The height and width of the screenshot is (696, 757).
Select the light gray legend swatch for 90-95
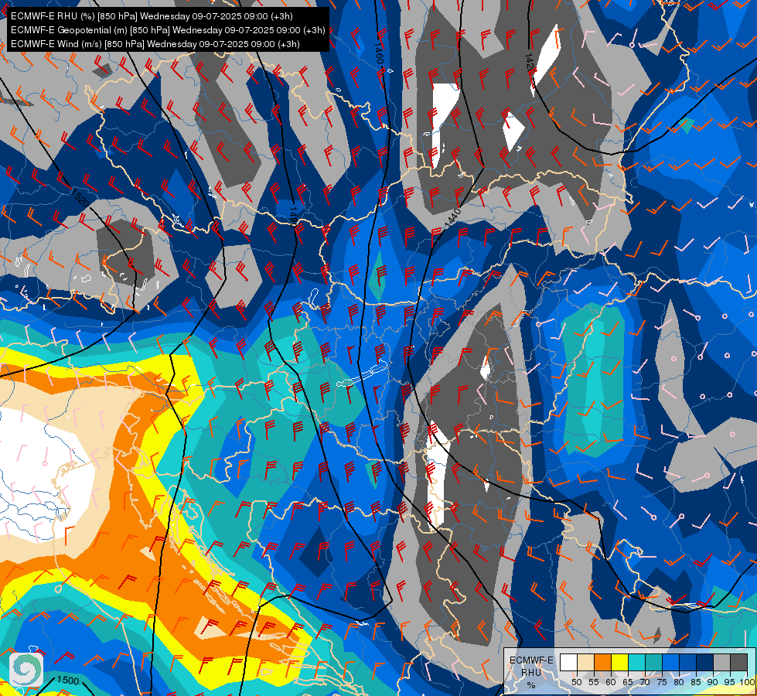pyautogui.click(x=721, y=662)
